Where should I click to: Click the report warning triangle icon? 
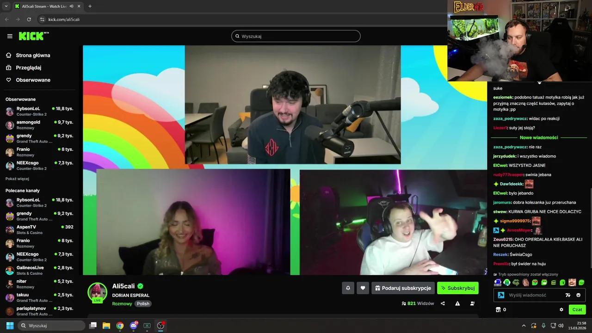tap(457, 303)
